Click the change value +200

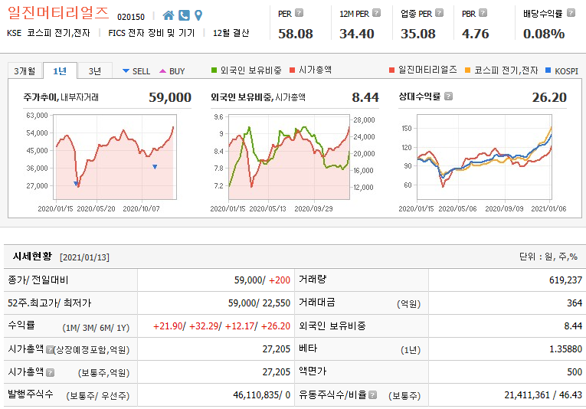point(280,280)
